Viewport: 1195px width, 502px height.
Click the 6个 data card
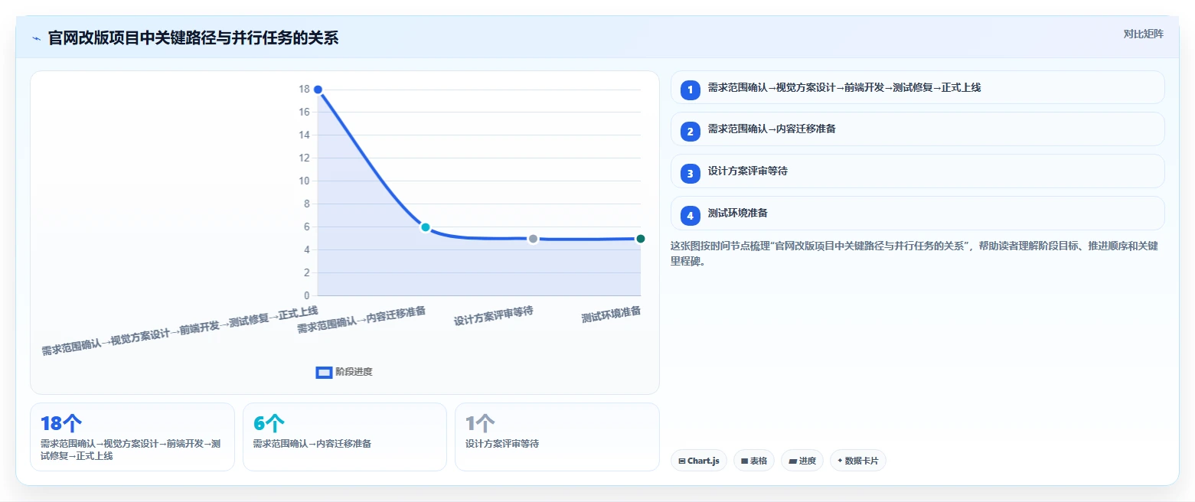[x=344, y=437]
